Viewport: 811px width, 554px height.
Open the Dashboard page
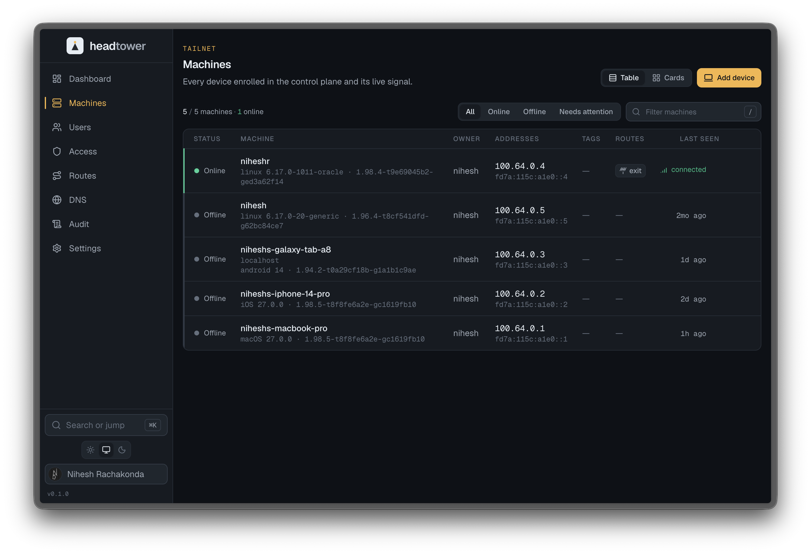106,79
